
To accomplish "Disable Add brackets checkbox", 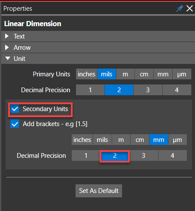I will [x=15, y=124].
